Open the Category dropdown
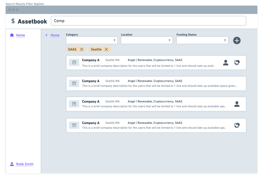The image size is (263, 195). click(92, 40)
